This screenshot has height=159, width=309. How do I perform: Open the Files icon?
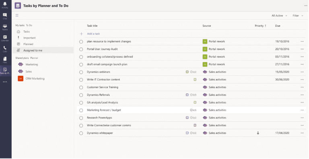tap(5, 59)
